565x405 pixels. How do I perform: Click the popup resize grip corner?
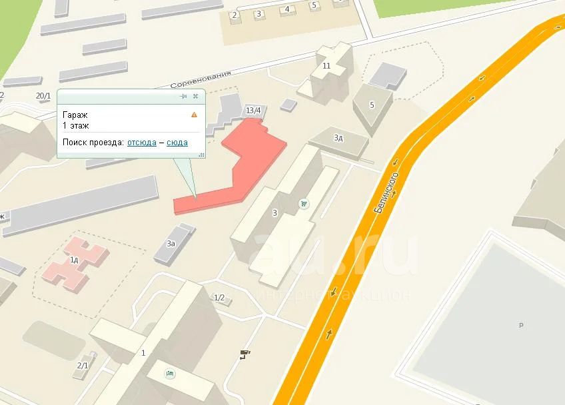(x=202, y=155)
